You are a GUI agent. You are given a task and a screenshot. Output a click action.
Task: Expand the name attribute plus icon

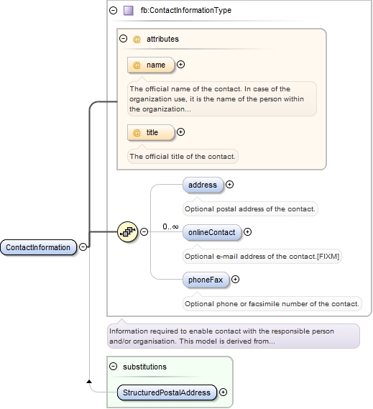coord(181,65)
